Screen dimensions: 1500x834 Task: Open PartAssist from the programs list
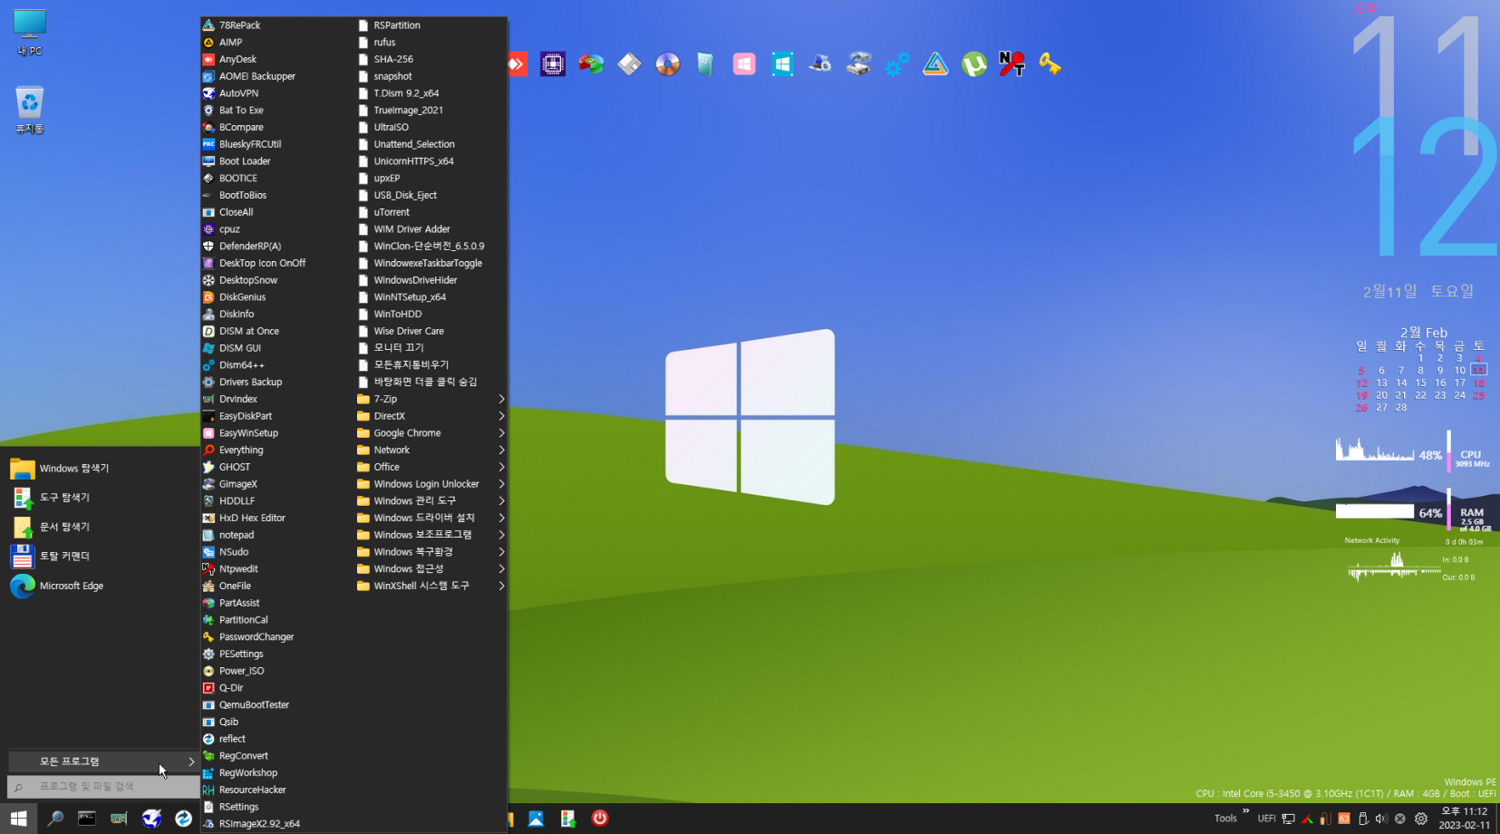click(277, 603)
